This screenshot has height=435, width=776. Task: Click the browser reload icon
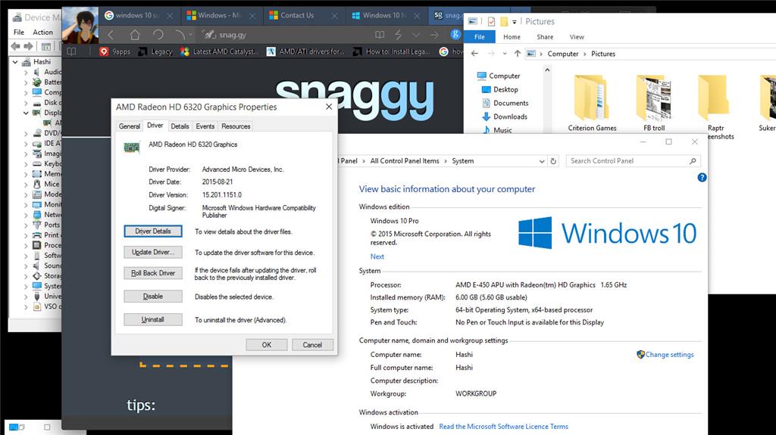point(158,35)
